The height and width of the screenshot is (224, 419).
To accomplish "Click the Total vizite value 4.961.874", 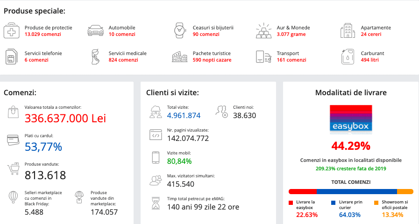I will [x=184, y=115].
